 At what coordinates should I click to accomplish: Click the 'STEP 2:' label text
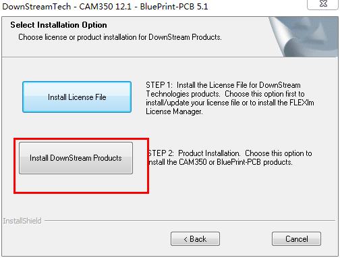click(x=161, y=153)
